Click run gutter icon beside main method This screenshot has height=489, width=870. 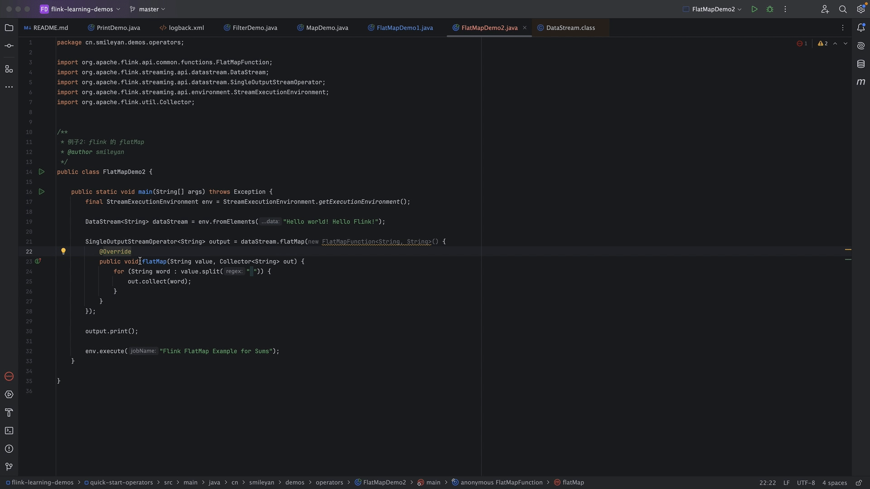(42, 192)
